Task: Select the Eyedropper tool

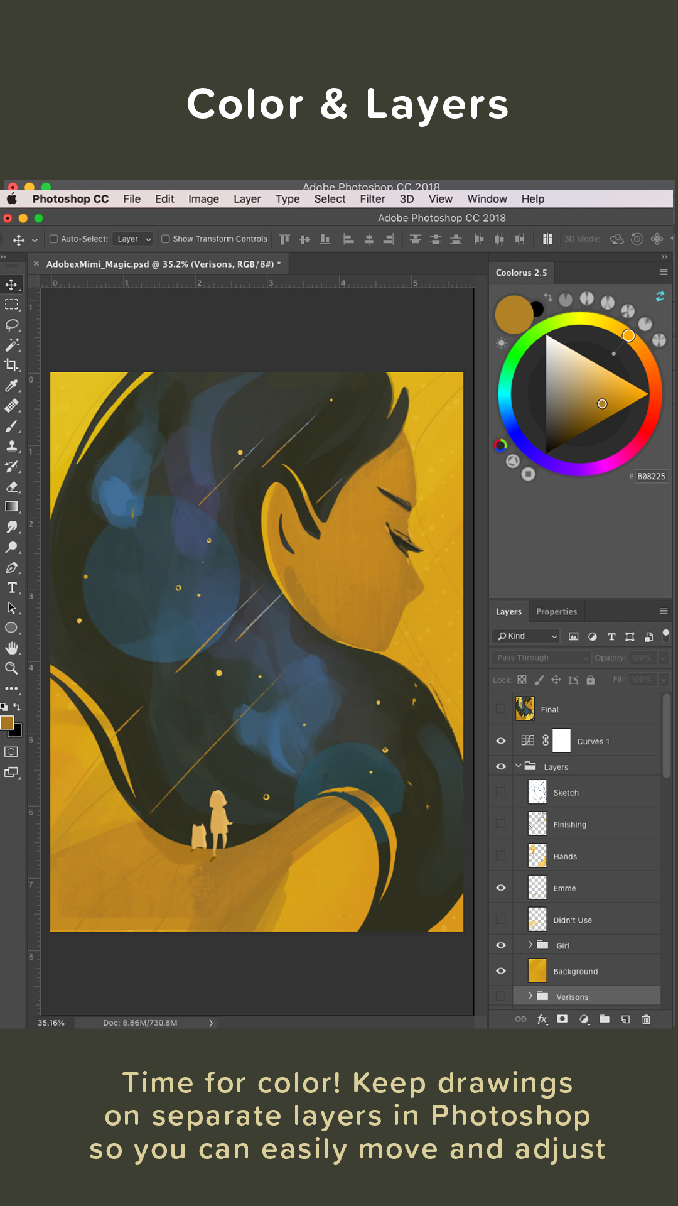Action: tap(11, 385)
